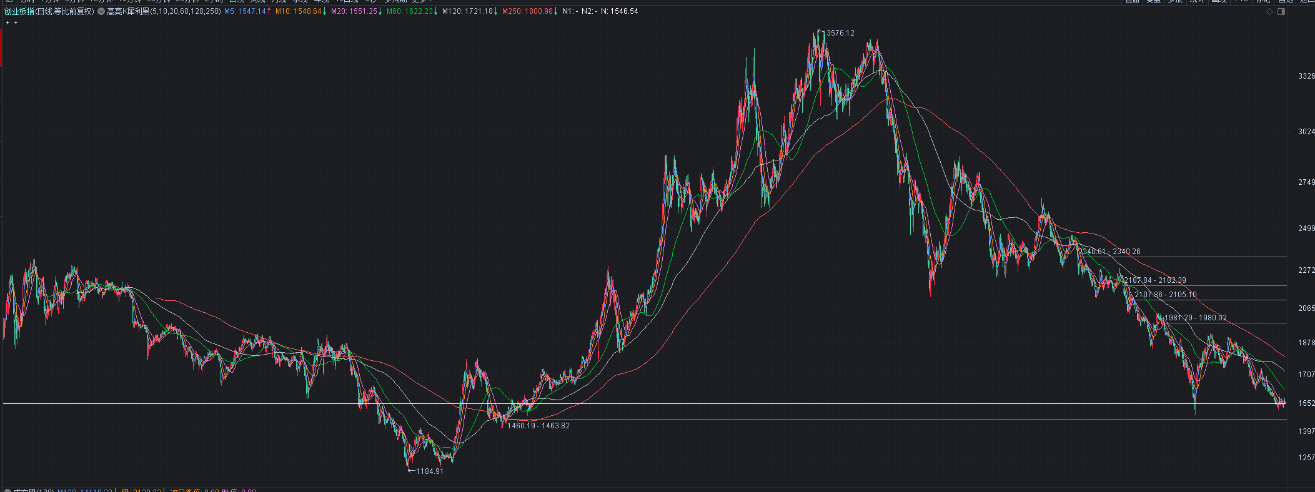The width and height of the screenshot is (1315, 492).
Task: Select the 1981.29 - 1980.02 level annotation
Action: pyautogui.click(x=1195, y=318)
